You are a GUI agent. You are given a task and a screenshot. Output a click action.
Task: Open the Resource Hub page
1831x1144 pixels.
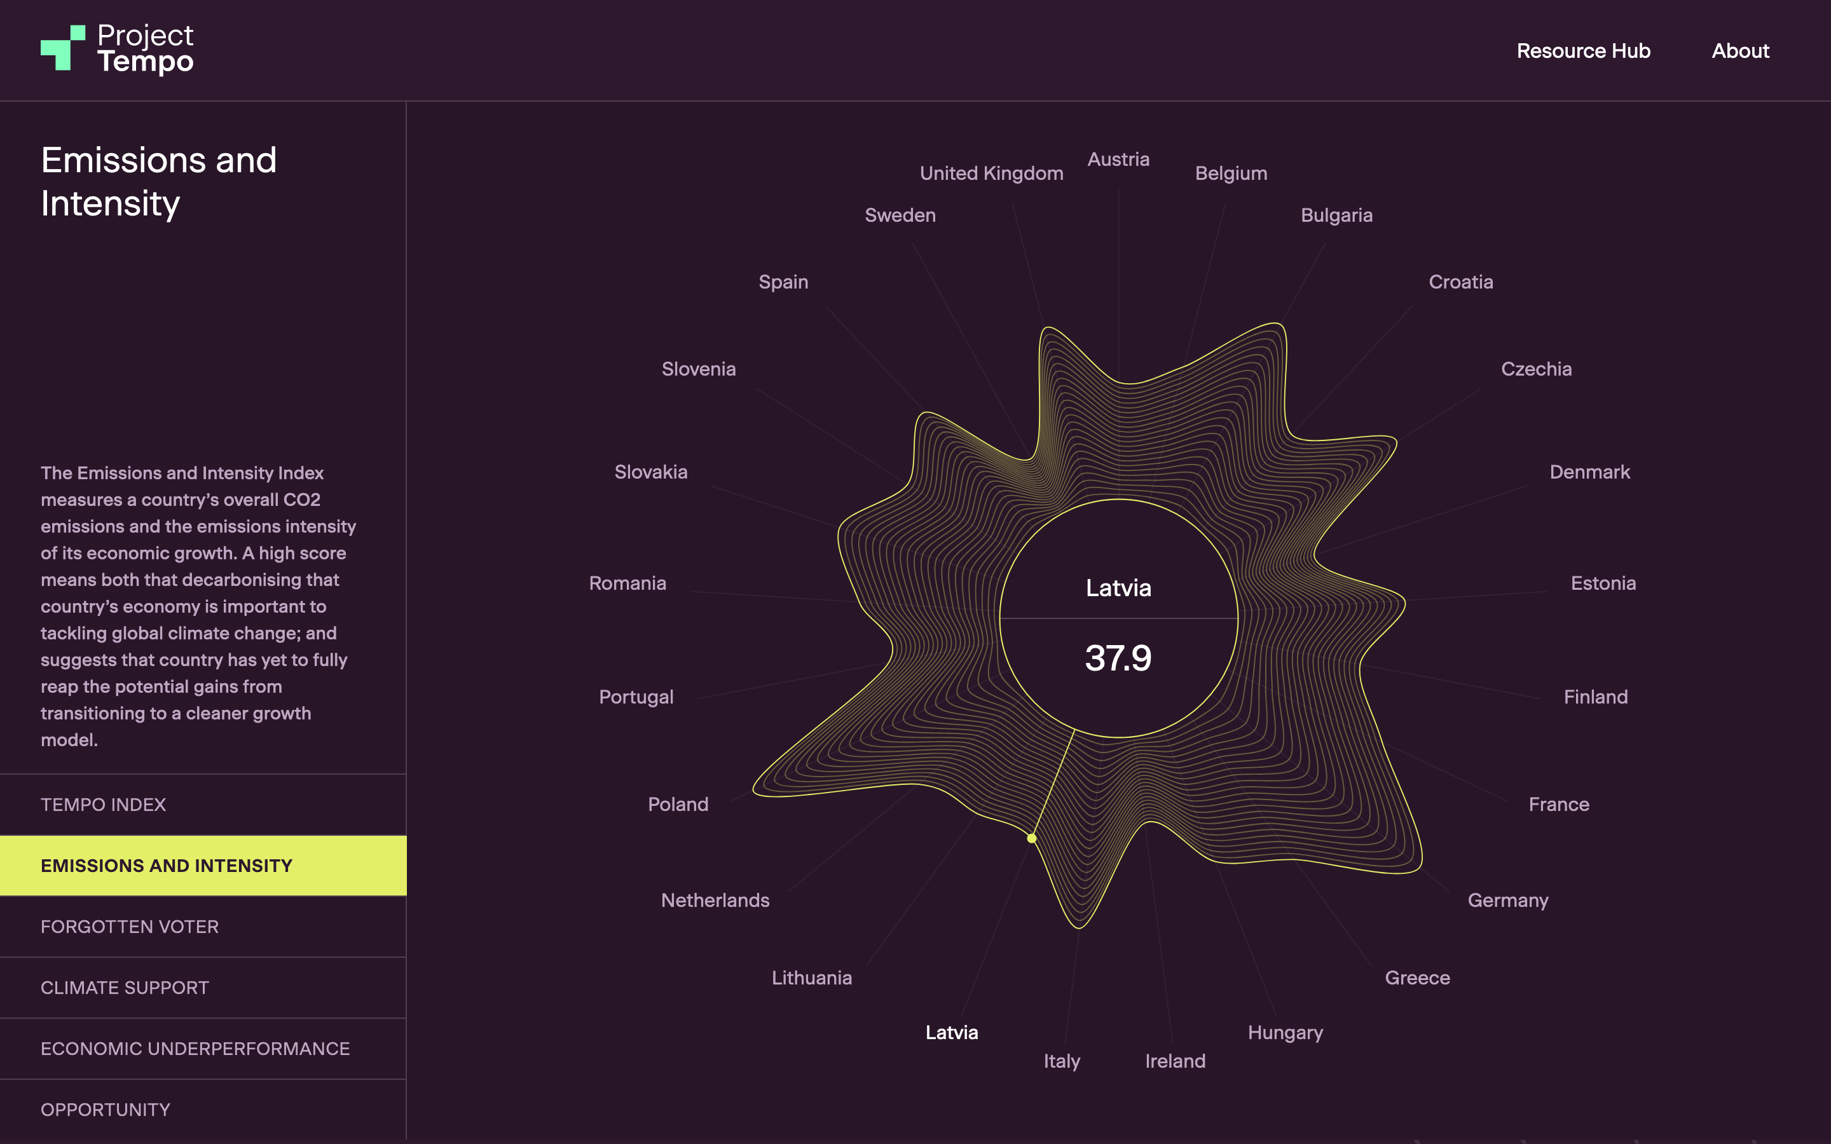click(1583, 51)
